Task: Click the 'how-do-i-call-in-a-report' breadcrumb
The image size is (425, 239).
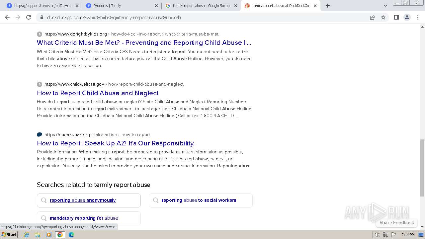Action: [136, 34]
